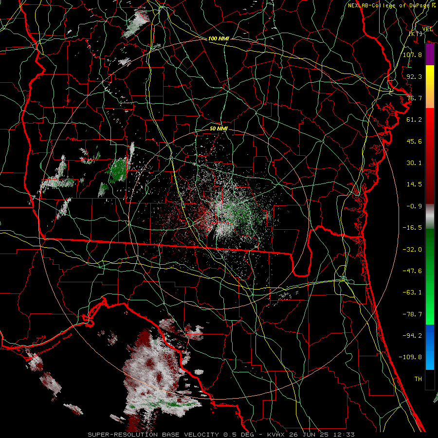Click the bright blue segment of color bar
This screenshot has height=438, width=438.
(430, 347)
